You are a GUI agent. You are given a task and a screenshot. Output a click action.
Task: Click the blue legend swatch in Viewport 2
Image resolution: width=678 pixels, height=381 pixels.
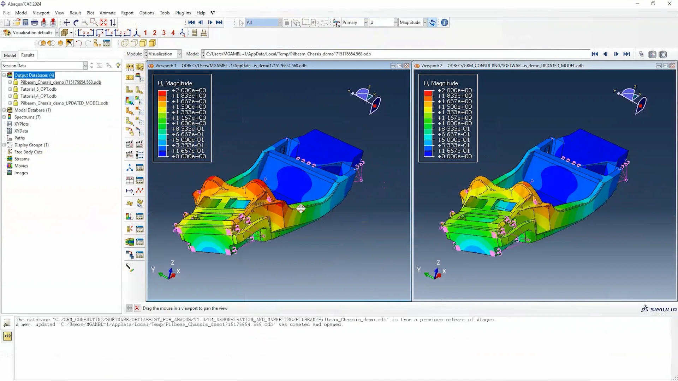coord(428,154)
